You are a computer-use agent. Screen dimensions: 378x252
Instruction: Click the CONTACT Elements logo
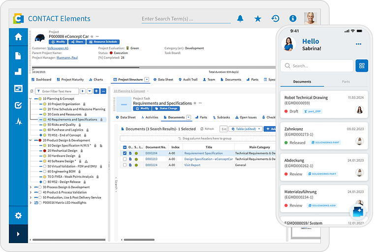[x=19, y=19]
